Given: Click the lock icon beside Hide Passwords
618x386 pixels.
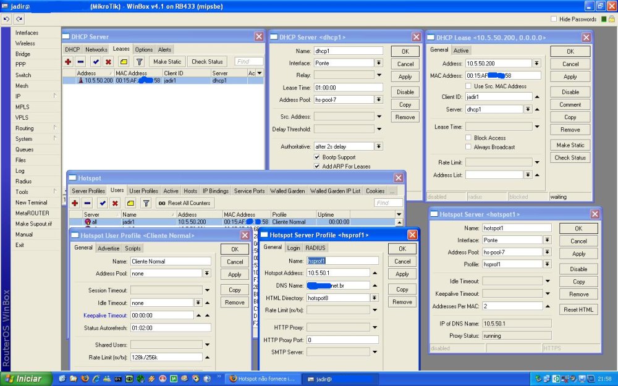Looking at the screenshot, I should tap(612, 19).
